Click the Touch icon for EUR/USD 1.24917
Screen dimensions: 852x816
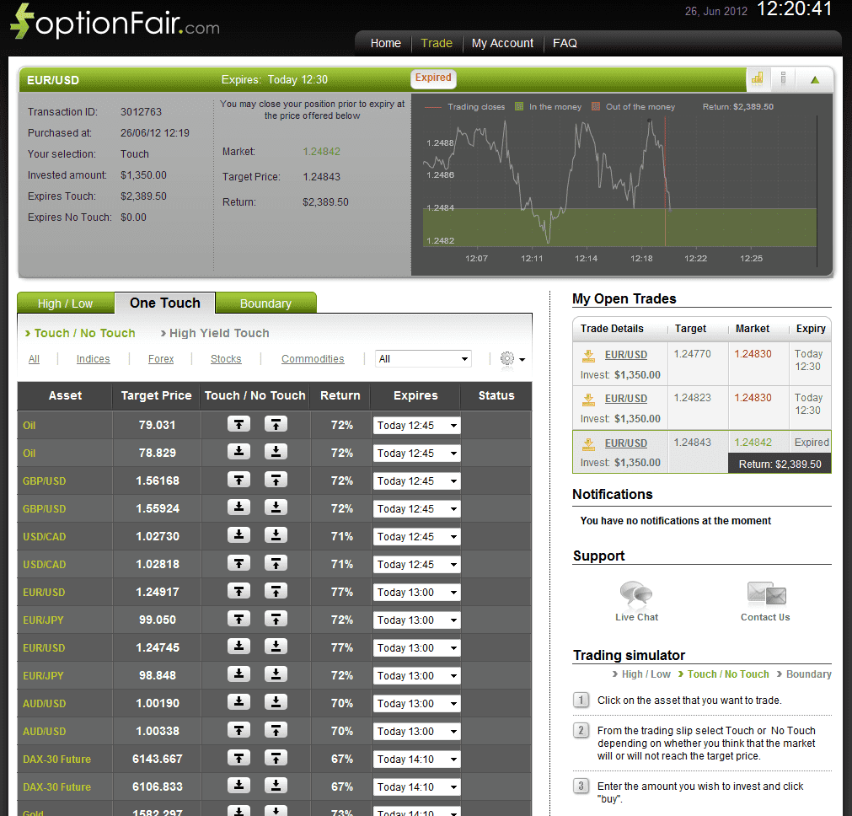(x=238, y=592)
